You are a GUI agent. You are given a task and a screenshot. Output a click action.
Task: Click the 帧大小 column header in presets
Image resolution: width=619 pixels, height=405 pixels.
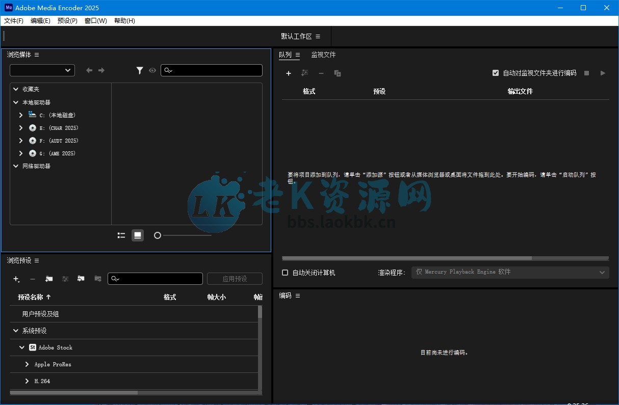pos(216,297)
